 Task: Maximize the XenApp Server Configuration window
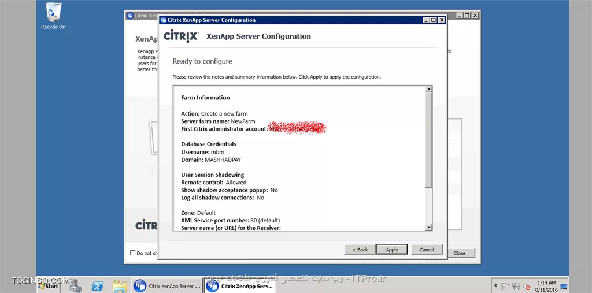434,20
